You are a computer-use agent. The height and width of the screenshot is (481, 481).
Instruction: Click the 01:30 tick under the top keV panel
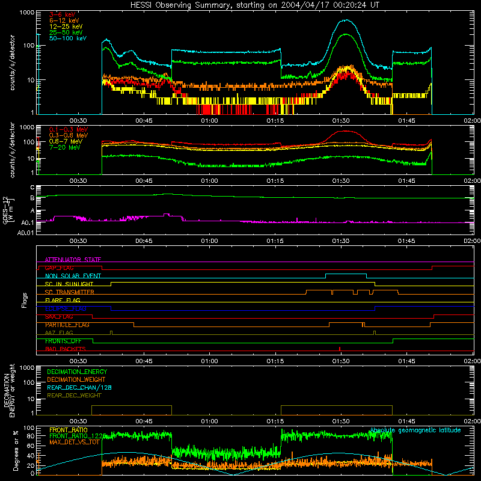coord(341,121)
